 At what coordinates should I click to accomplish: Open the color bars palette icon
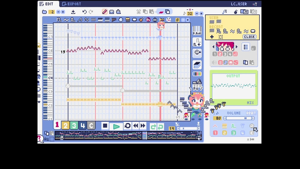(x=197, y=74)
